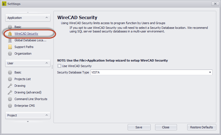Open the Security Database Type dropdown arrow
221x135 pixels.
(210, 72)
